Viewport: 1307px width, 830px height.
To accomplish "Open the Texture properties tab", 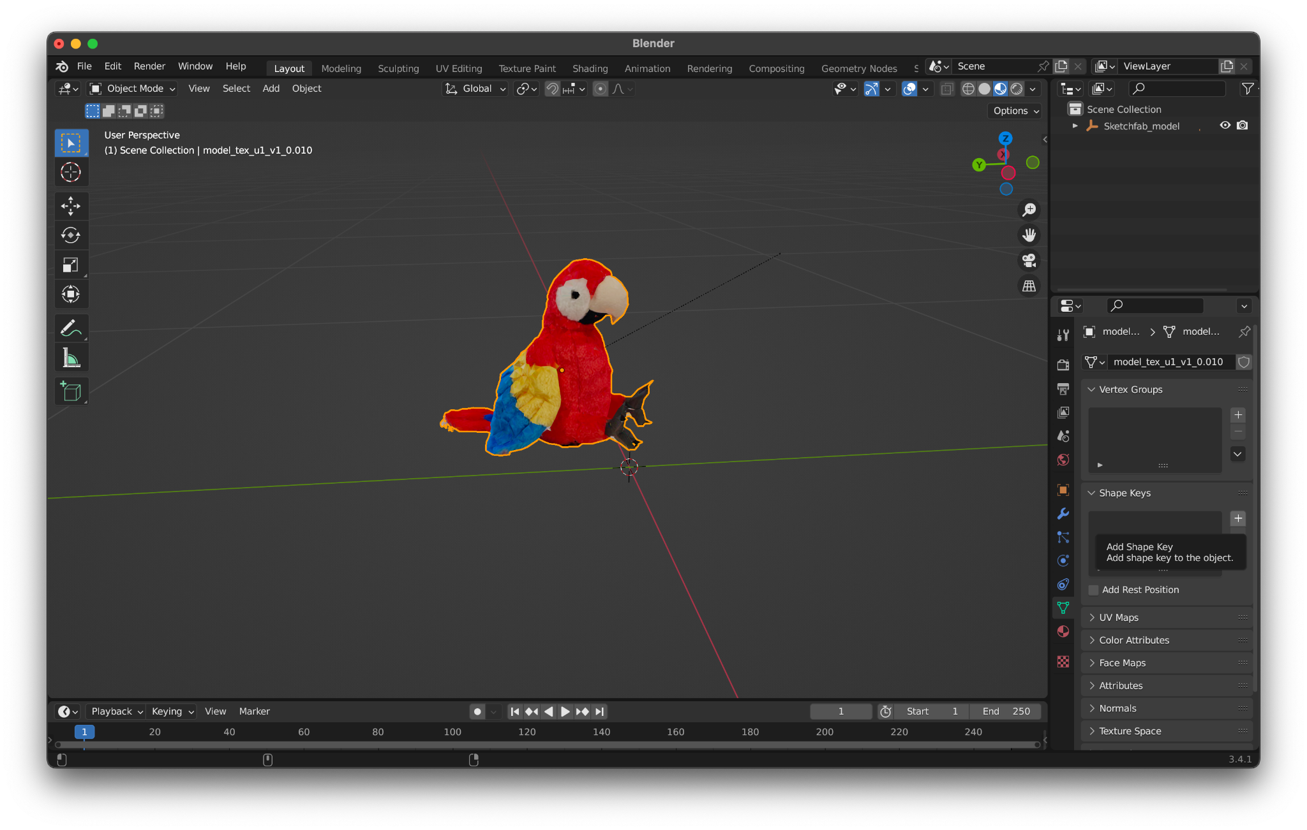I will pyautogui.click(x=1063, y=662).
